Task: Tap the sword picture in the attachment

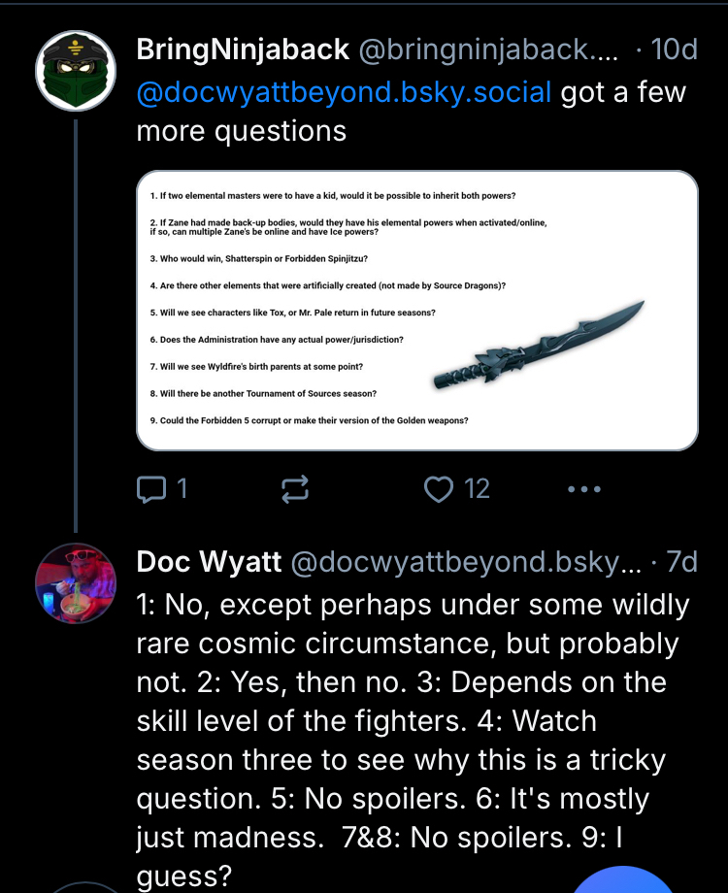Action: coord(539,345)
